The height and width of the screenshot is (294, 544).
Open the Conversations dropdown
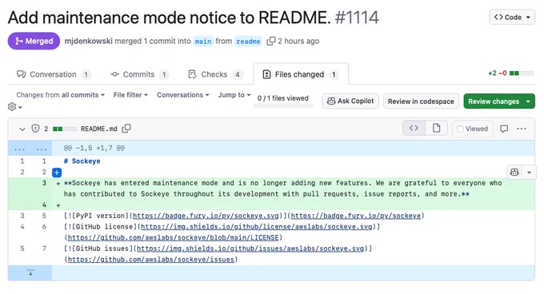tap(183, 95)
